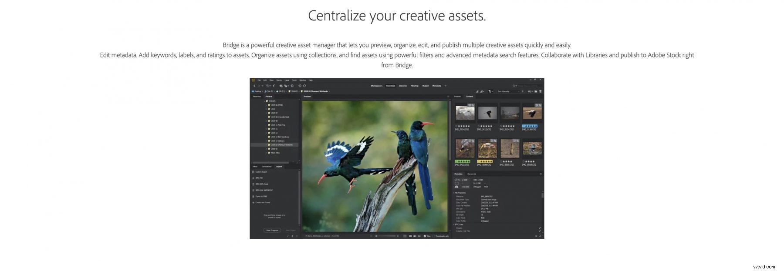784x271 pixels.
Task: Open the Help menu
Action: (311, 80)
